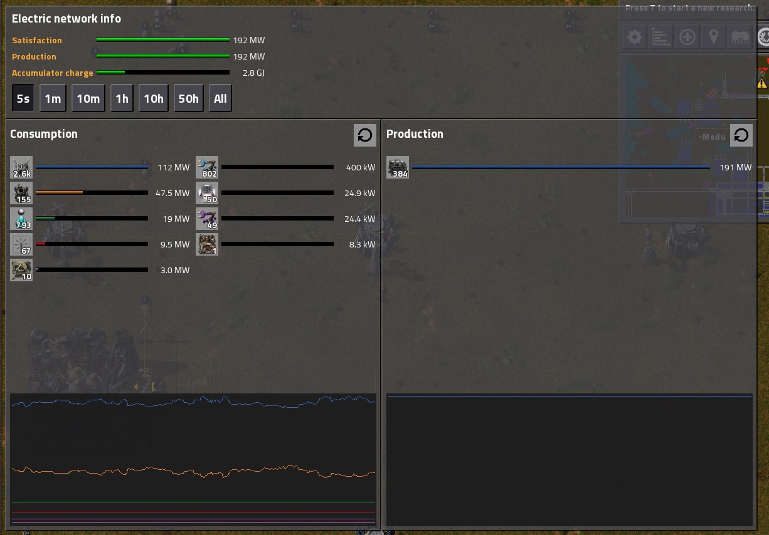
Task: Open the 10h time range view
Action: coord(154,99)
